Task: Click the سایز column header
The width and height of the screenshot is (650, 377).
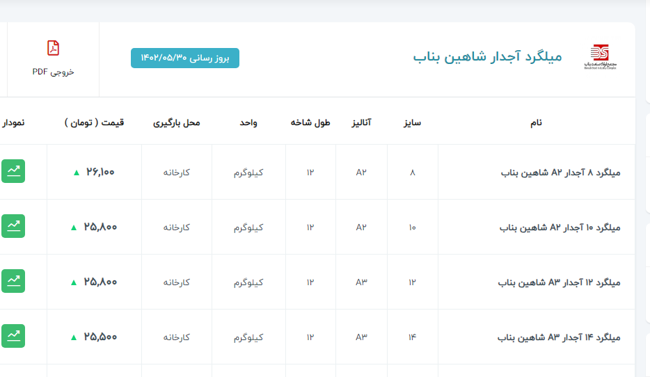Action: 412,122
